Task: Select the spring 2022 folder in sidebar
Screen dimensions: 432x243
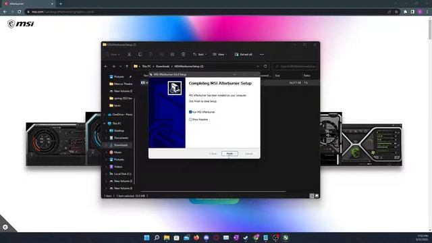Action: pos(120,98)
